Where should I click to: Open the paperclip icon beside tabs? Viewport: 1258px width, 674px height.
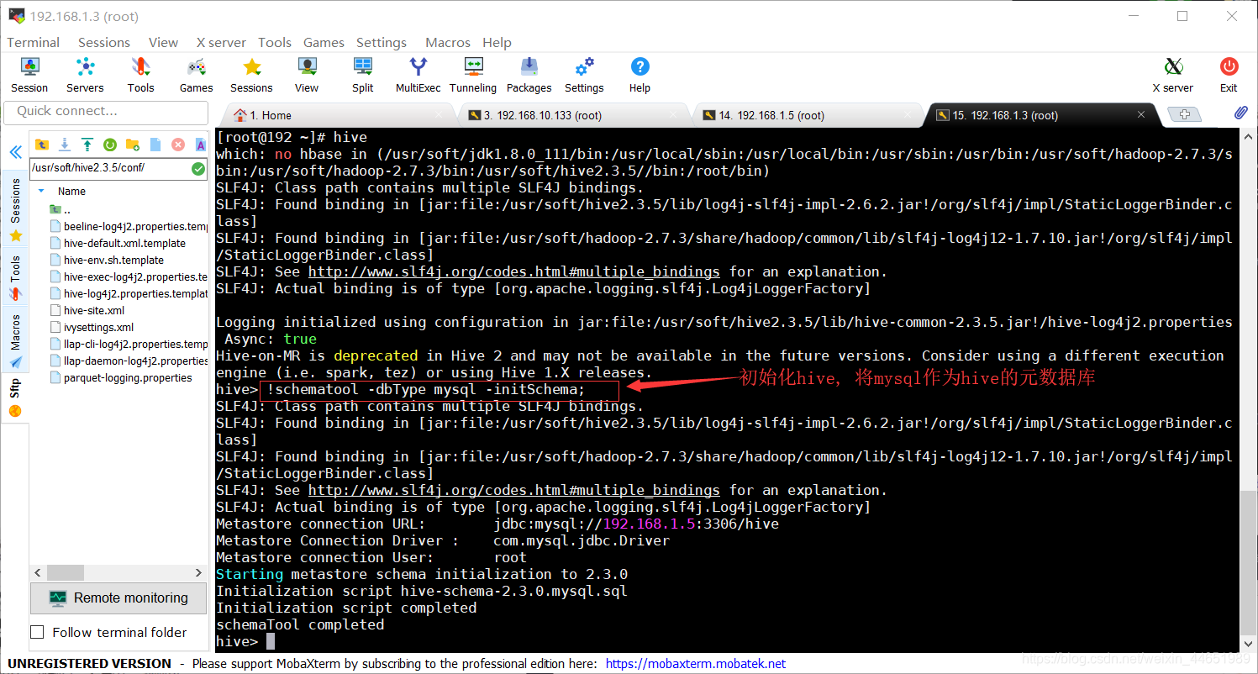(x=1240, y=113)
